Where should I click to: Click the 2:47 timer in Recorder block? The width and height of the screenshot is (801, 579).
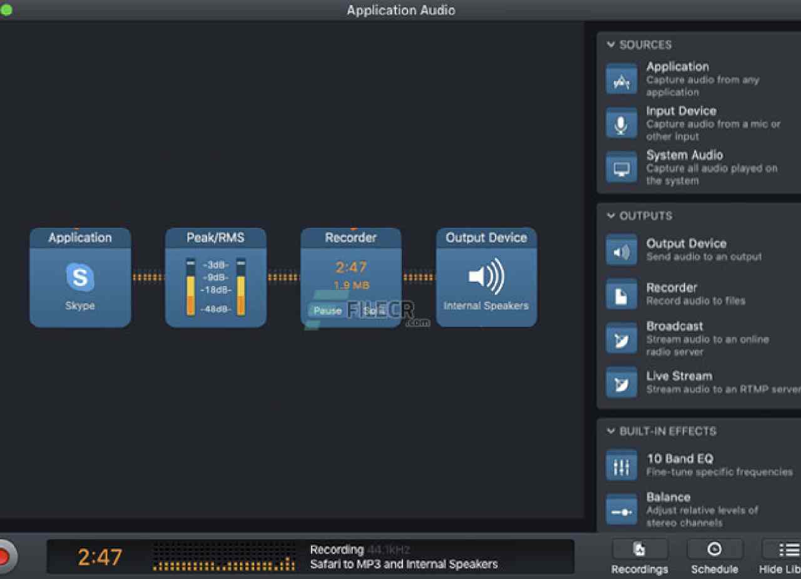[351, 267]
